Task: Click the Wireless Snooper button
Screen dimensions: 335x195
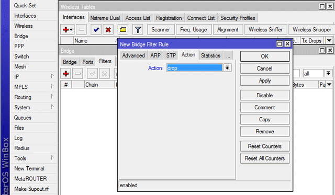Action: point(312,30)
